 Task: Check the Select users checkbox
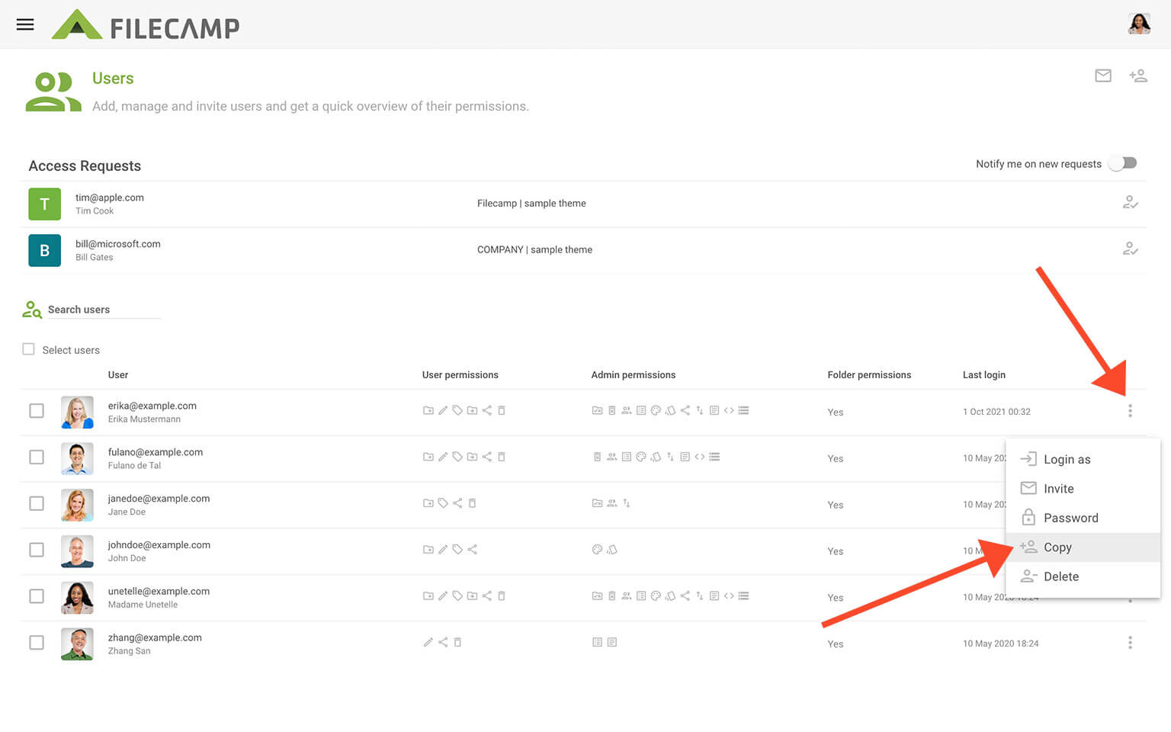click(x=29, y=349)
